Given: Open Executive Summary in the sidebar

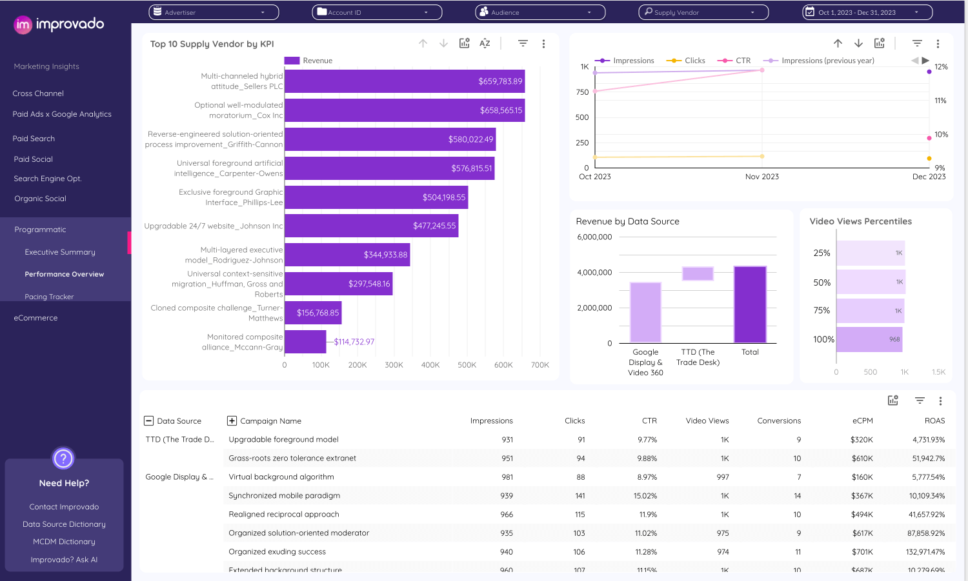Looking at the screenshot, I should [x=60, y=252].
